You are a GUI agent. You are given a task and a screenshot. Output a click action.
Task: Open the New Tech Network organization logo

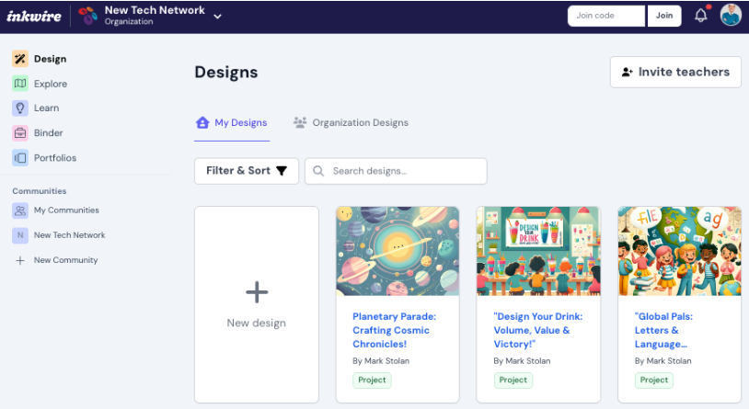coord(88,16)
